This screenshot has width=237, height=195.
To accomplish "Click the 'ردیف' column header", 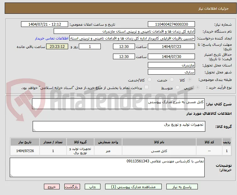I will (x=227, y=142).
